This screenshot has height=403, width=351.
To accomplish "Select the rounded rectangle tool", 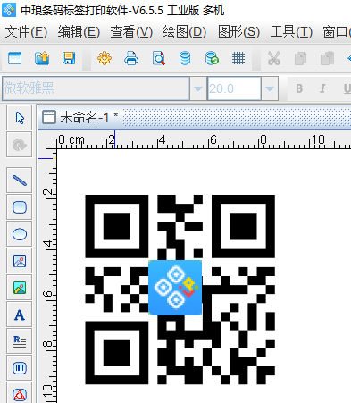I will 20,207.
